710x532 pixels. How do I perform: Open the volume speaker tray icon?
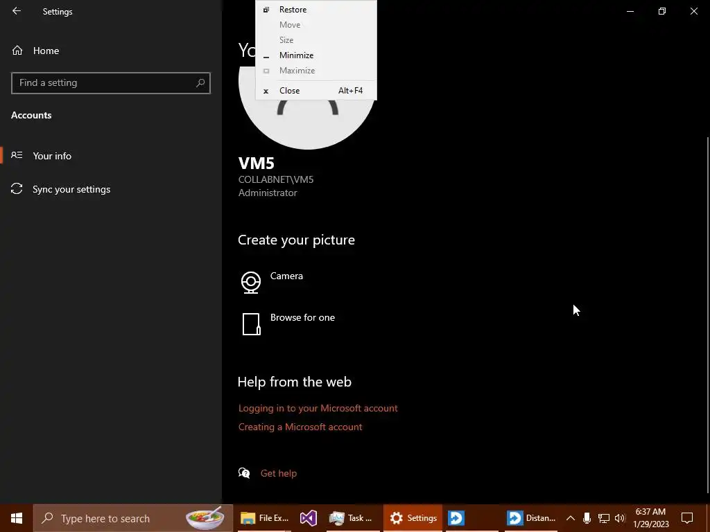pyautogui.click(x=620, y=518)
